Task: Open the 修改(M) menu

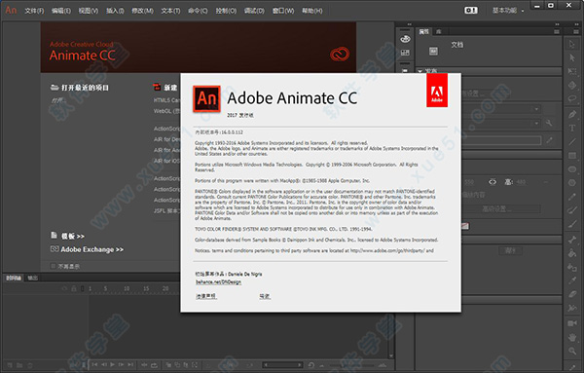Action: [x=142, y=11]
